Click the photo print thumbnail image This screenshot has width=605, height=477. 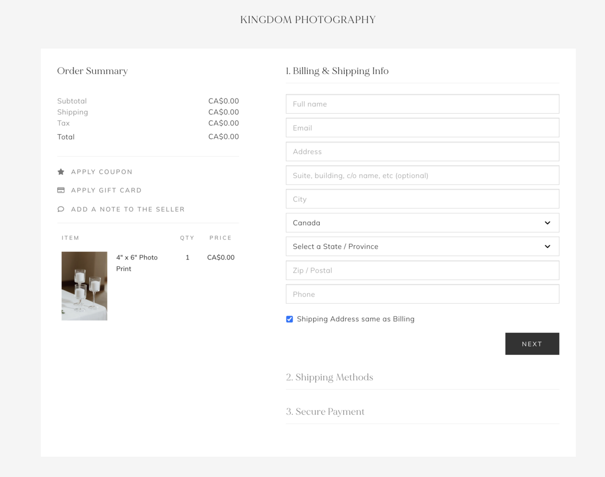click(x=84, y=286)
